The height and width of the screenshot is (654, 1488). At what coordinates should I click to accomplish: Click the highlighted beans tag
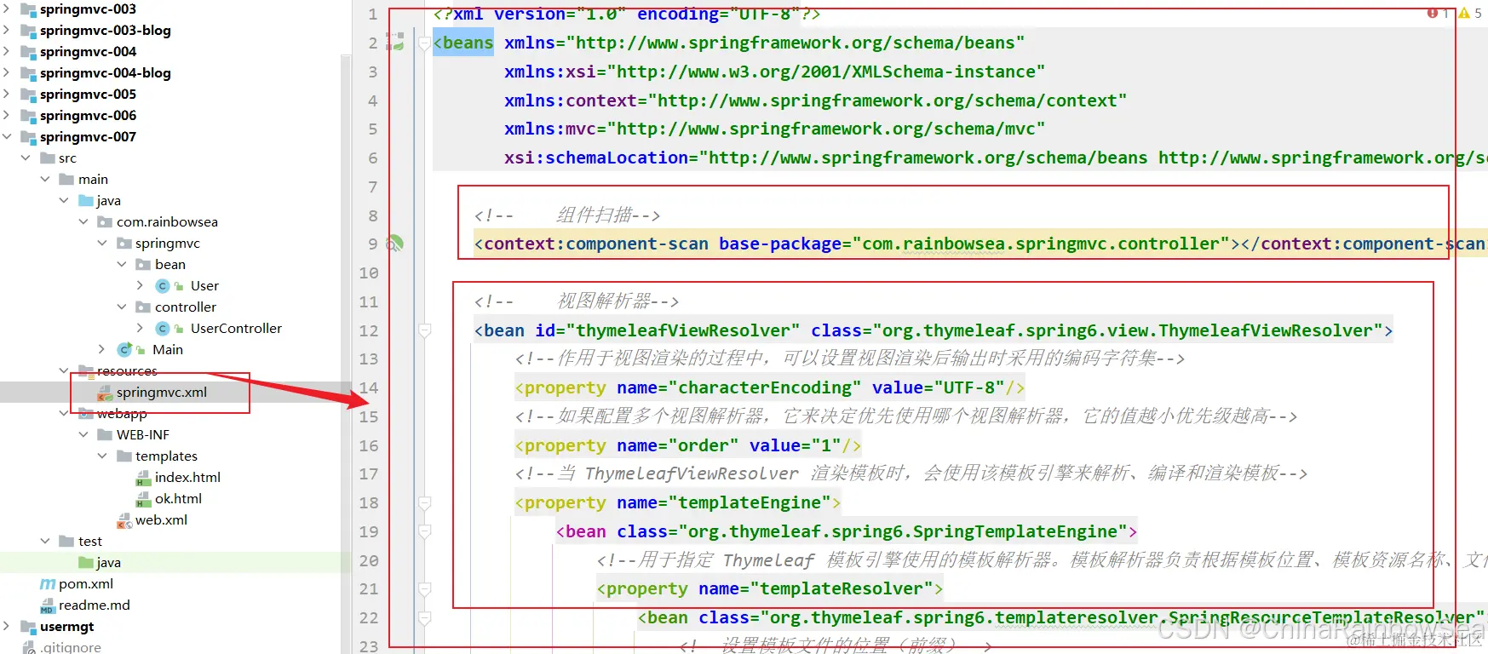(x=463, y=43)
